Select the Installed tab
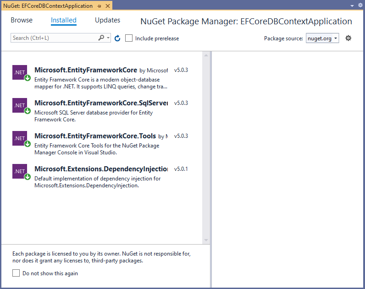The height and width of the screenshot is (289, 365). [64, 20]
